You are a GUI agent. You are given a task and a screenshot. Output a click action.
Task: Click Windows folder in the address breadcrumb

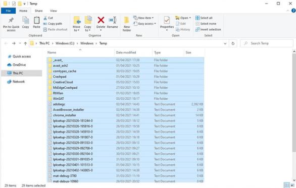pyautogui.click(x=87, y=43)
